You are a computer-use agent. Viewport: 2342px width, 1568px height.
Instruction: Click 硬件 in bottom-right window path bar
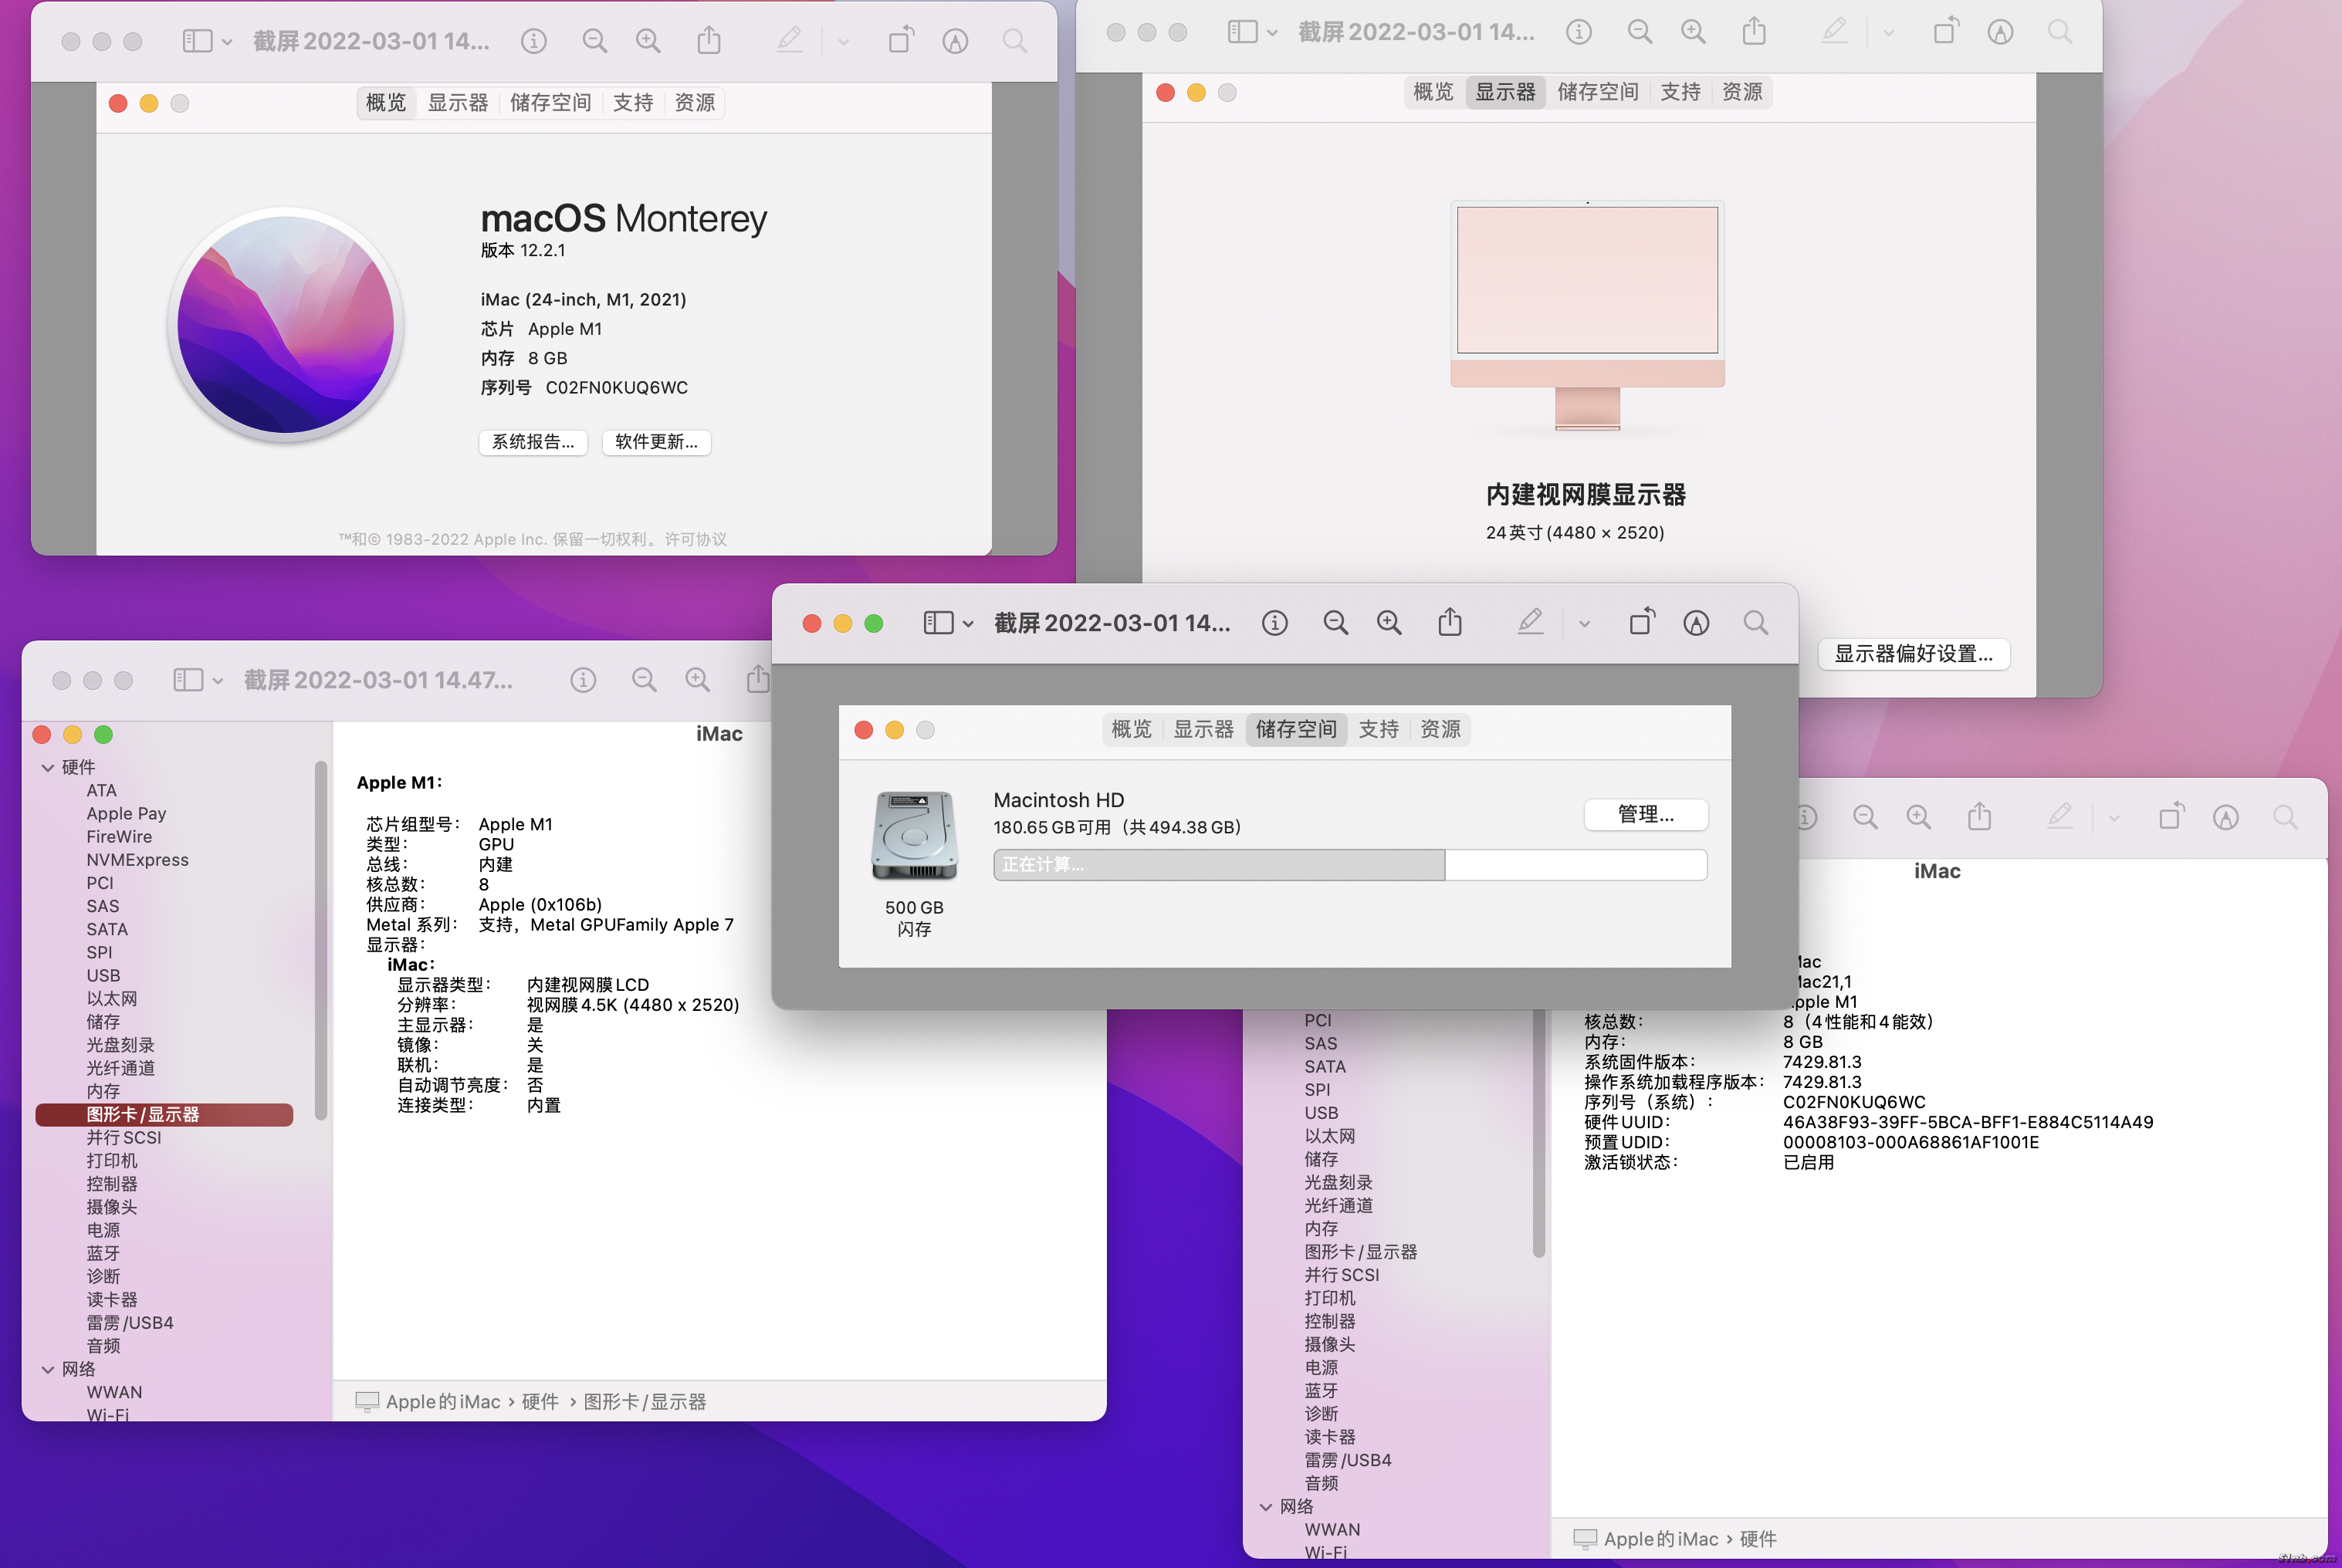[x=1758, y=1538]
